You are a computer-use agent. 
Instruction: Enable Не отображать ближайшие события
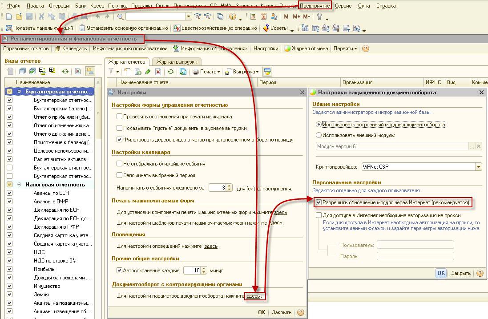(x=119, y=163)
